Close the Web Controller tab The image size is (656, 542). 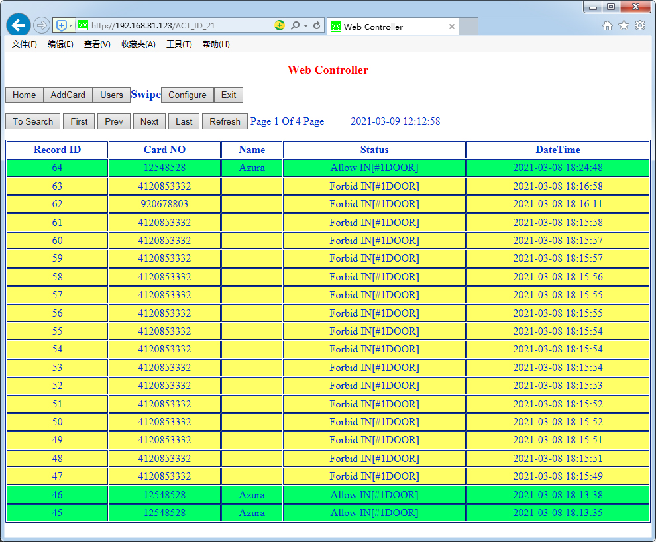coord(452,27)
